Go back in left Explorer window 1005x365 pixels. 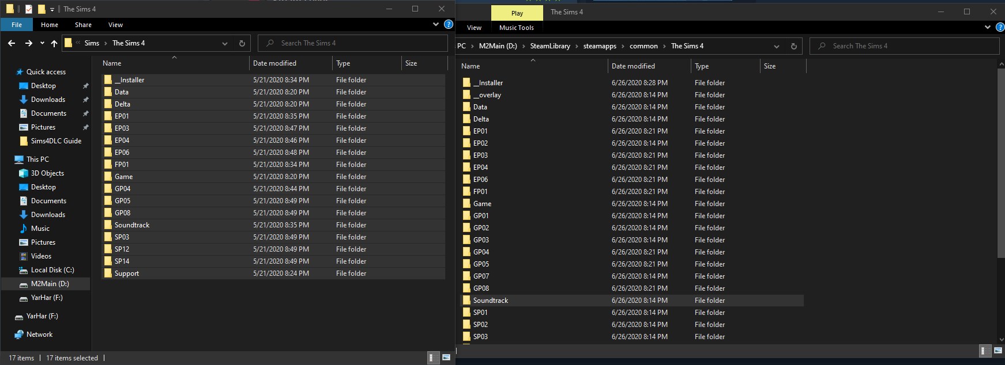click(x=12, y=43)
